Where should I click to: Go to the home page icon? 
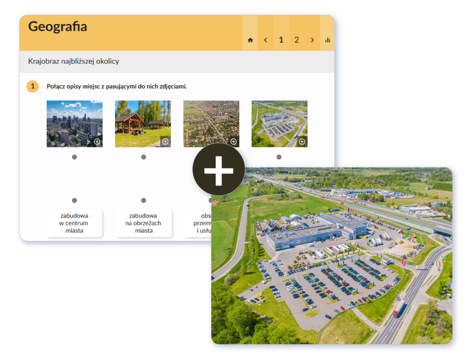(250, 40)
